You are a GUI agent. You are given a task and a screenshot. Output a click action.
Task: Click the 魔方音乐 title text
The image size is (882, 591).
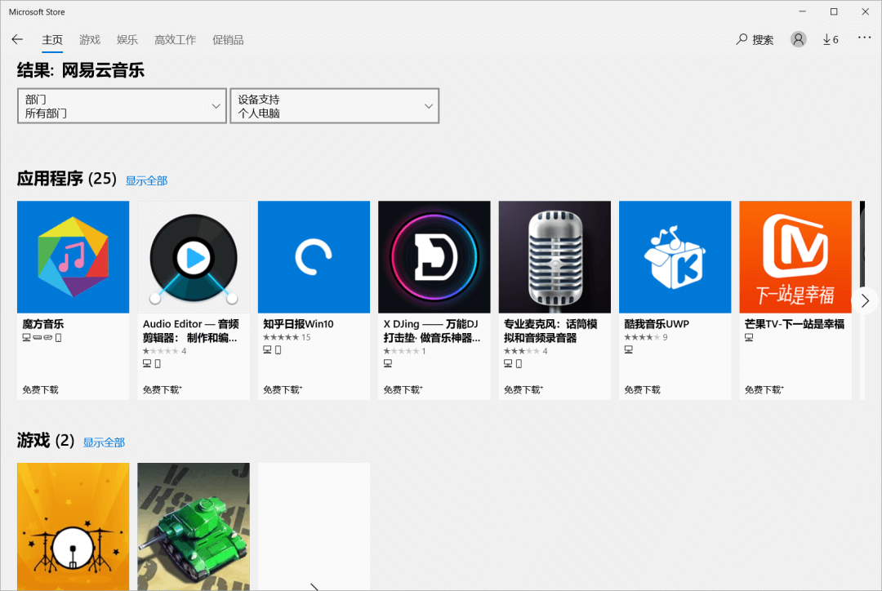(42, 324)
